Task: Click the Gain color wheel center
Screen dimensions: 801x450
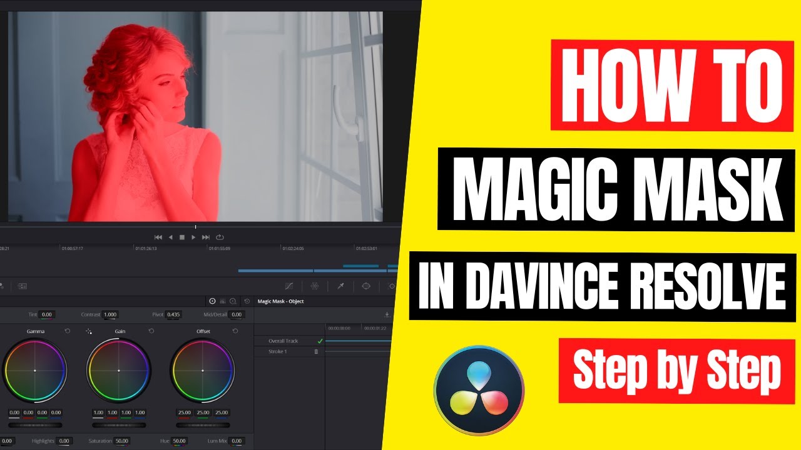Action: tap(119, 371)
